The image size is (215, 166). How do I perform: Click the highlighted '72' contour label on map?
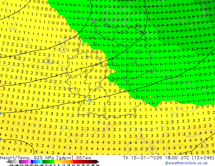tap(90, 101)
